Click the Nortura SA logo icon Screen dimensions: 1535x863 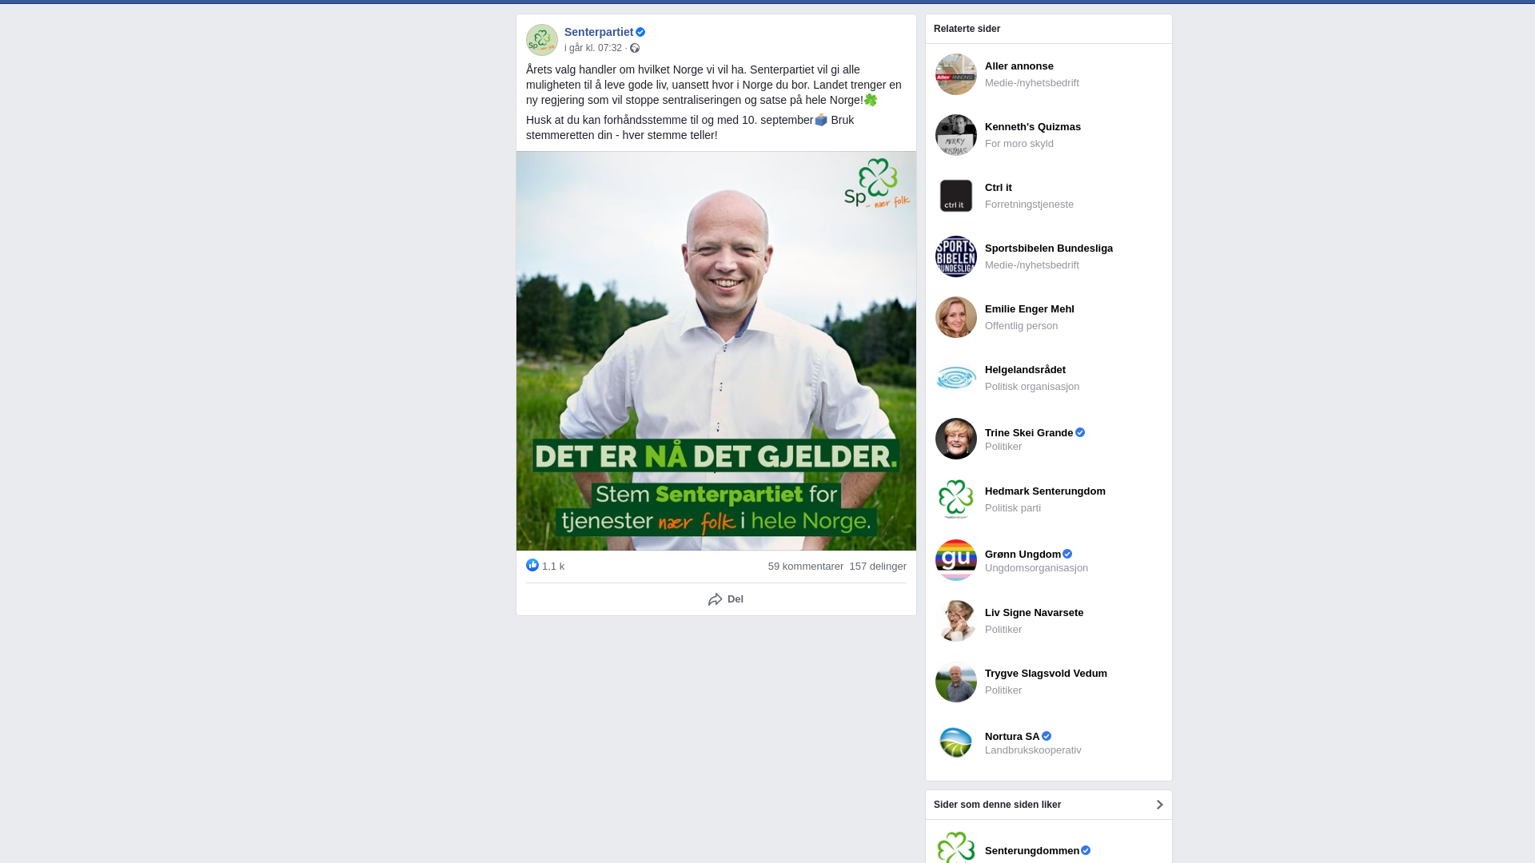[x=955, y=742]
